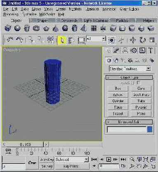
Task: Select the Box primitive icon in Objects shelf
Action: [8, 28]
